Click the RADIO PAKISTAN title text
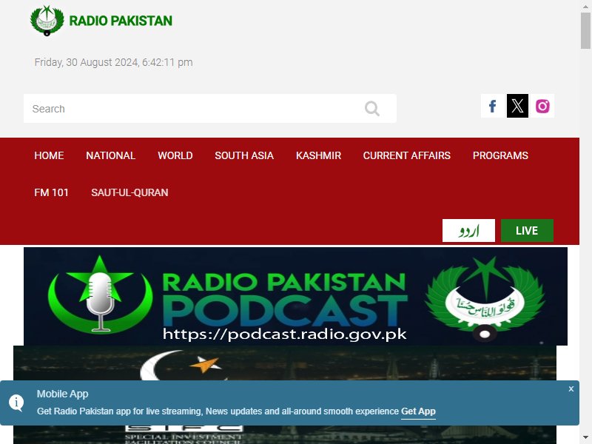 point(121,21)
